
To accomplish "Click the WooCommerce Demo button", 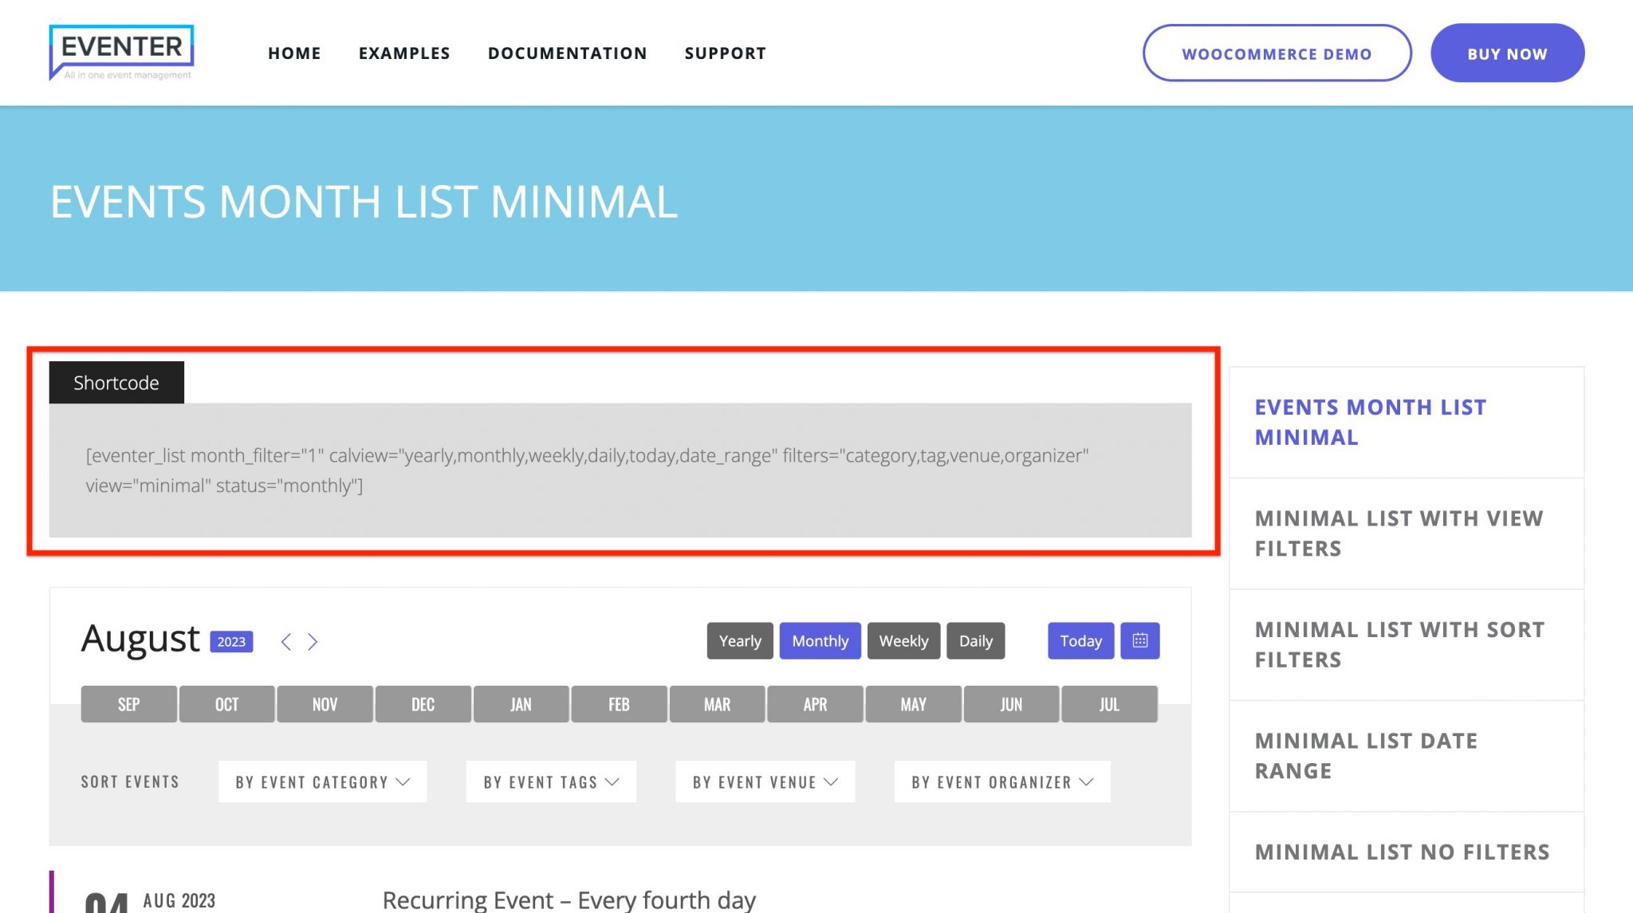I will (1277, 53).
